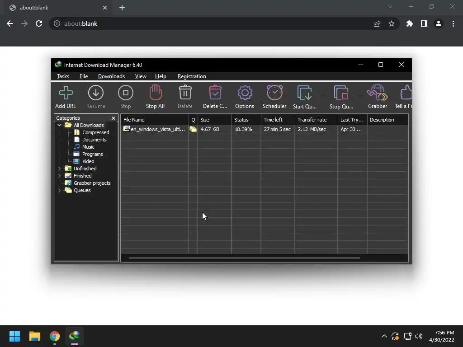Image resolution: width=463 pixels, height=347 pixels.
Task: Click the 27 min 5 sec cell
Action: [x=277, y=129]
